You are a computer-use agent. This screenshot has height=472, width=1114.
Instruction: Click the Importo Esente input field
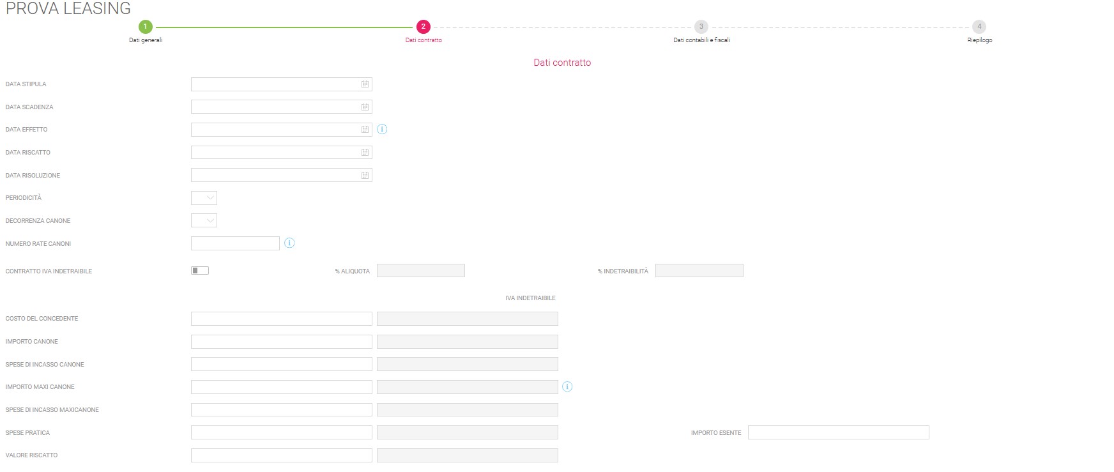pos(839,432)
